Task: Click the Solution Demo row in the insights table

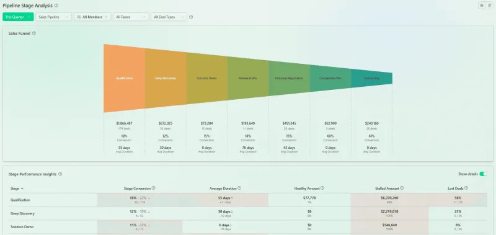Action: click(248, 227)
